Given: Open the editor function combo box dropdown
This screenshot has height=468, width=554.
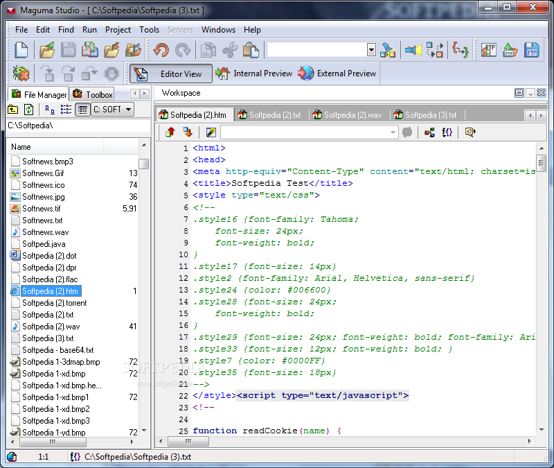Looking at the screenshot, I should coord(393,132).
